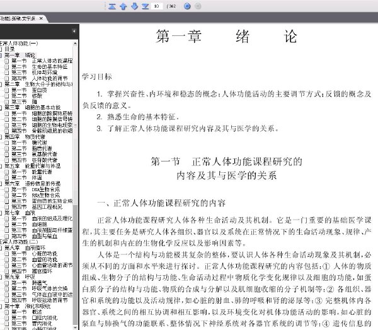Open bookmark 第一节 能量代谢

click(x=31, y=172)
